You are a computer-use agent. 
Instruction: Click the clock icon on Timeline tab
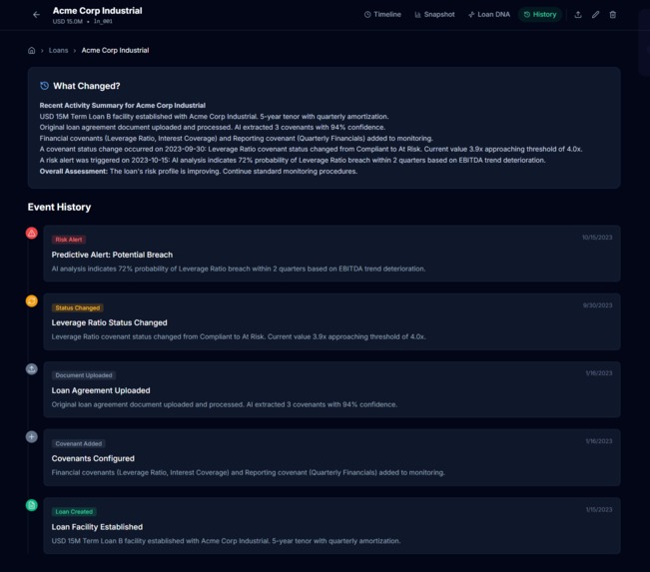[367, 15]
